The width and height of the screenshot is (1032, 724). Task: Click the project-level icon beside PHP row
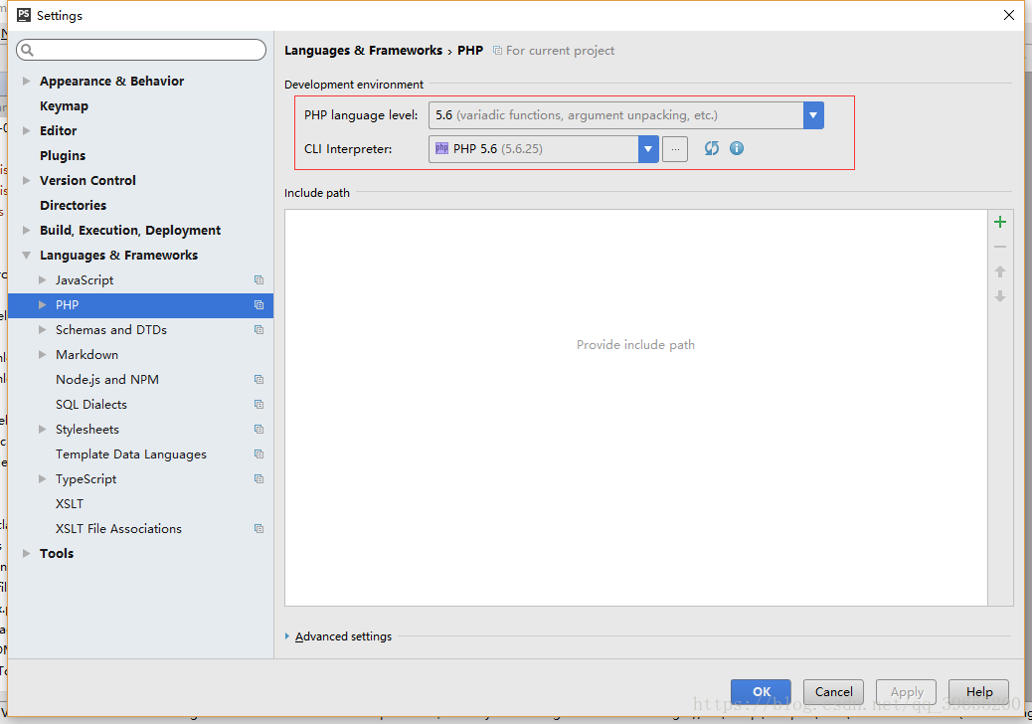(258, 304)
